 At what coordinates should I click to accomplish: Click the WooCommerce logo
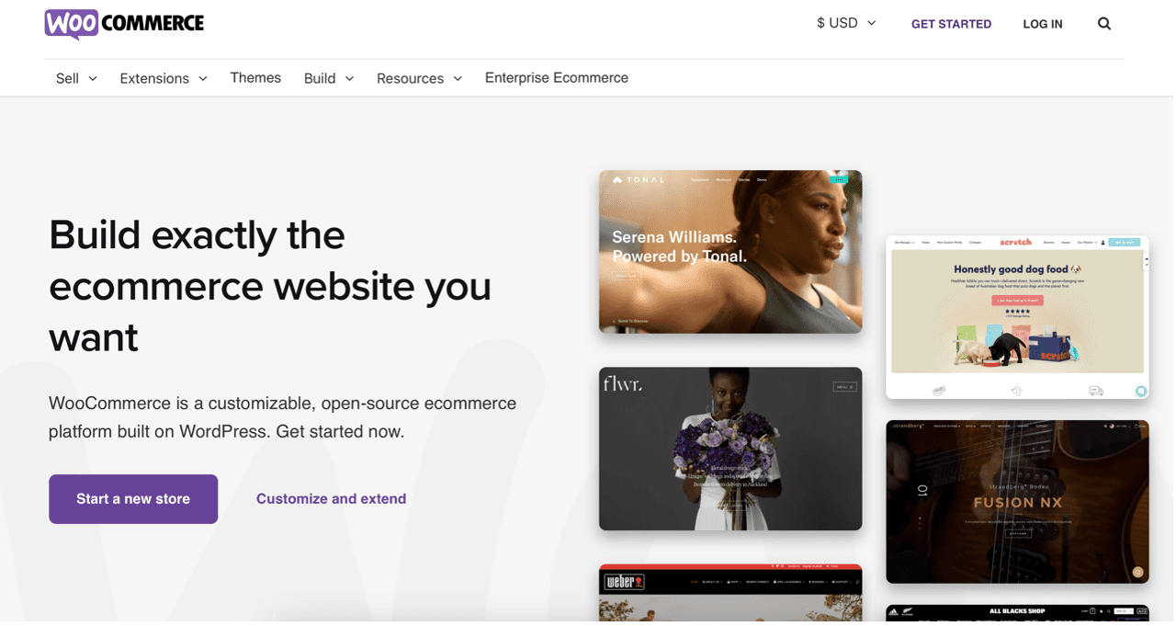coord(124,24)
